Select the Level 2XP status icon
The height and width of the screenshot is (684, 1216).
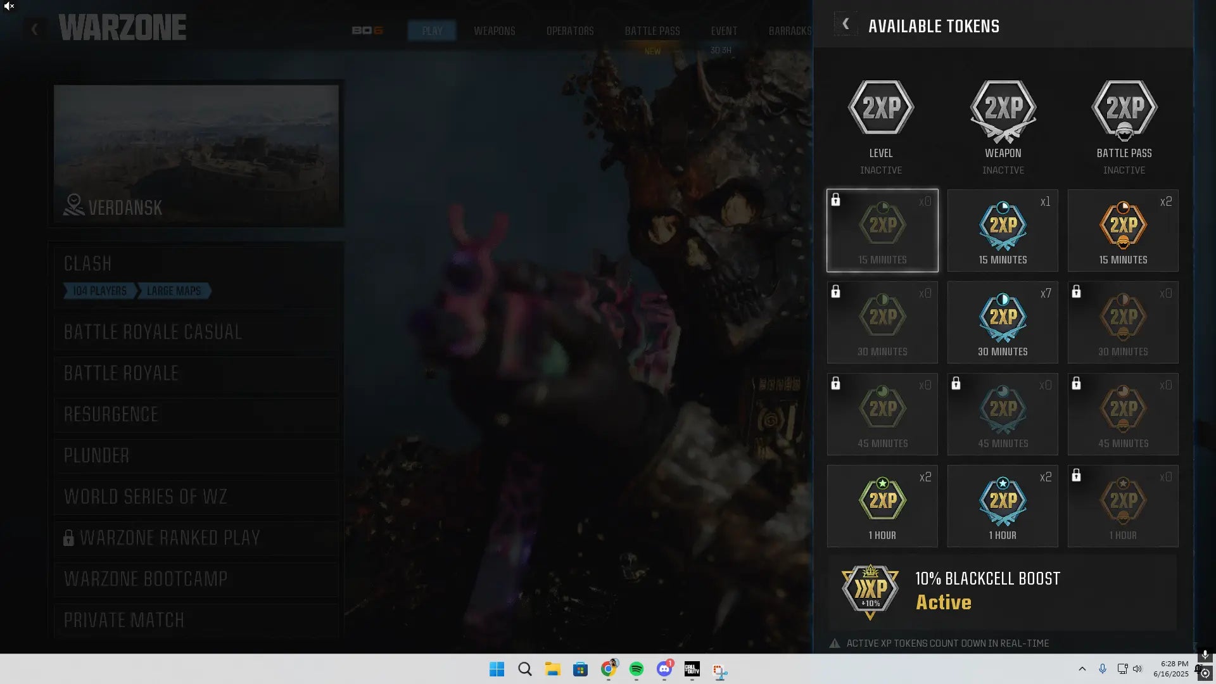pos(881,108)
